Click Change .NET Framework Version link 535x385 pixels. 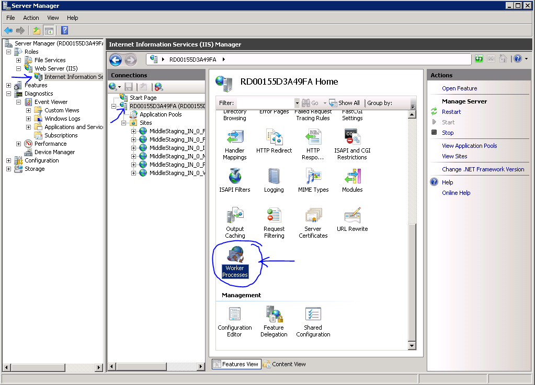(x=483, y=169)
